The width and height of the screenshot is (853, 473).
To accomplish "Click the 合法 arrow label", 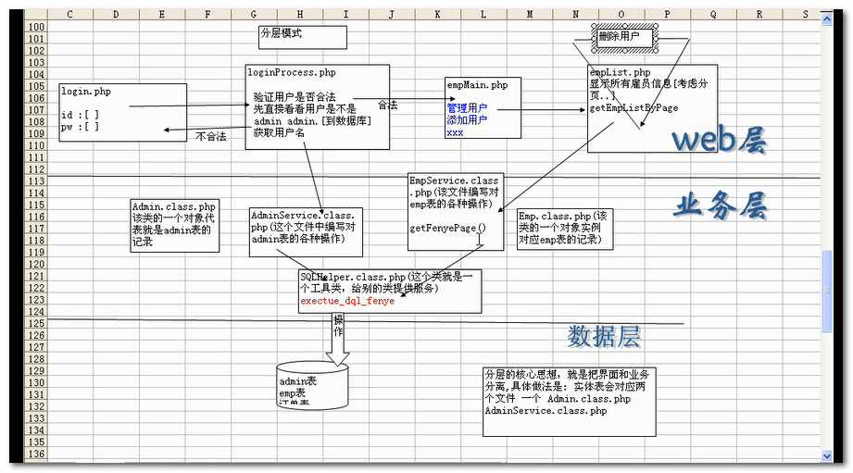I will (387, 105).
